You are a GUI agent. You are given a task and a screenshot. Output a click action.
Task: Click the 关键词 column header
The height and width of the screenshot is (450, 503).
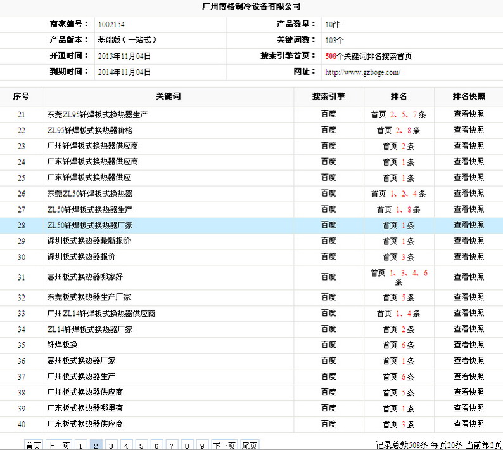[169, 96]
